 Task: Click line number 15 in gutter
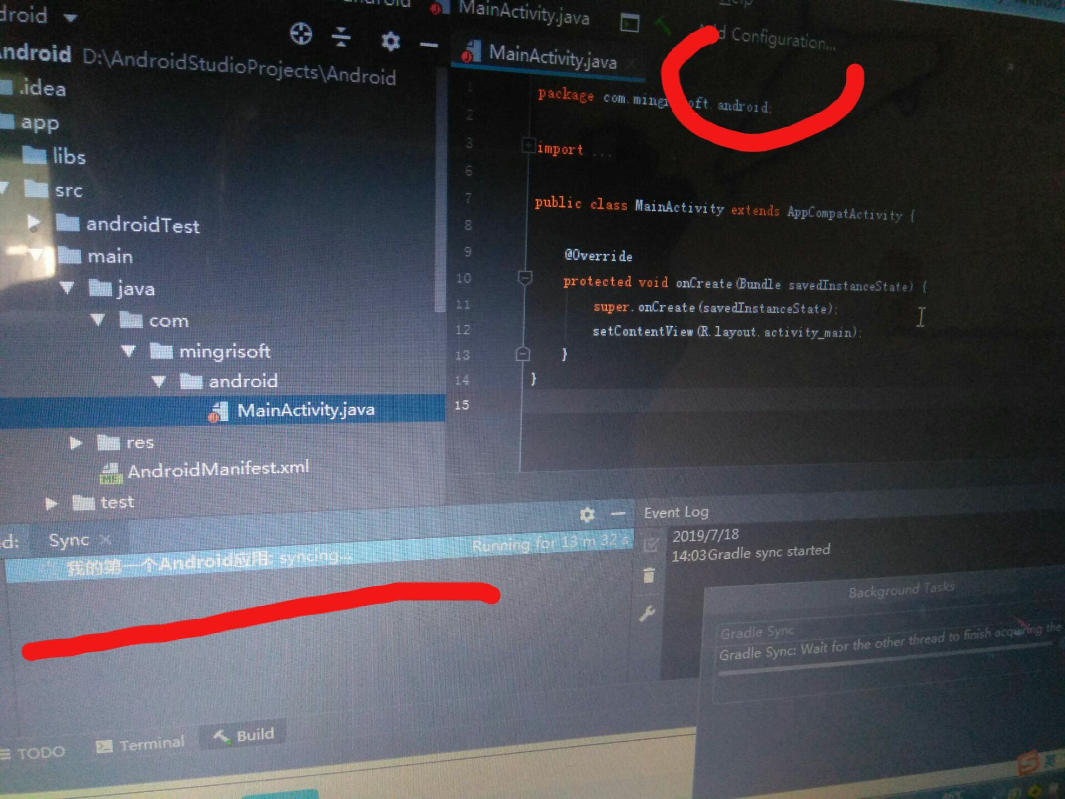tap(462, 405)
